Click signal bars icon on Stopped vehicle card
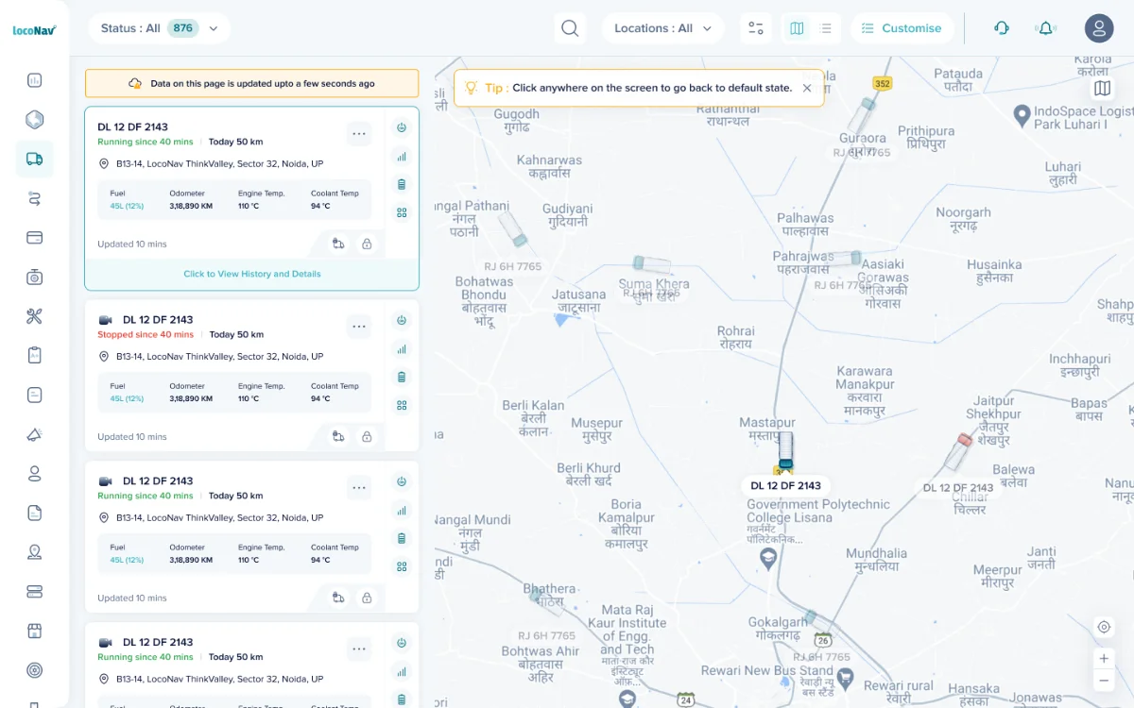1134x708 pixels. point(402,349)
